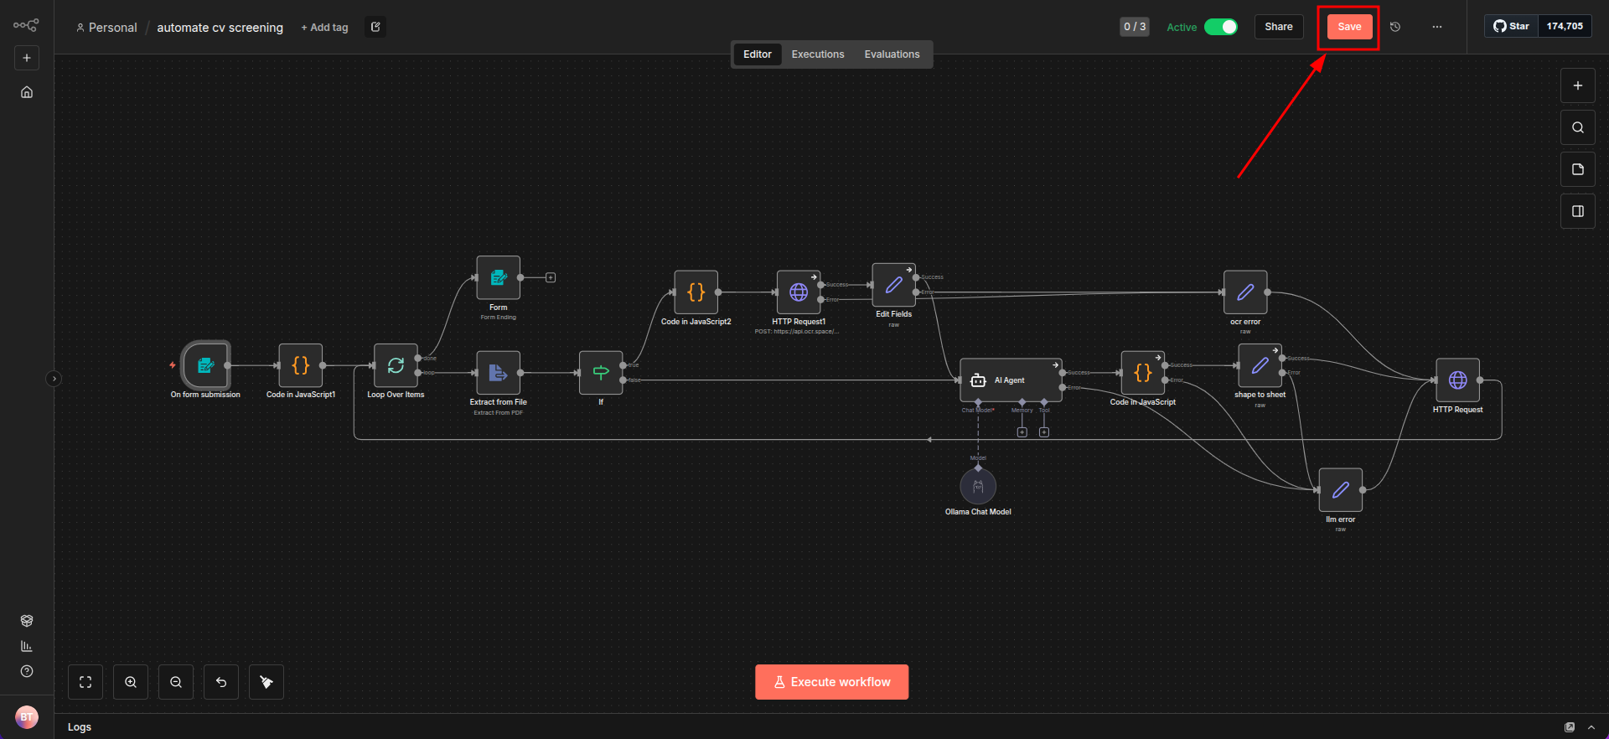Click the Execute workflow button
Viewport: 1609px width, 739px height.
[831, 682]
